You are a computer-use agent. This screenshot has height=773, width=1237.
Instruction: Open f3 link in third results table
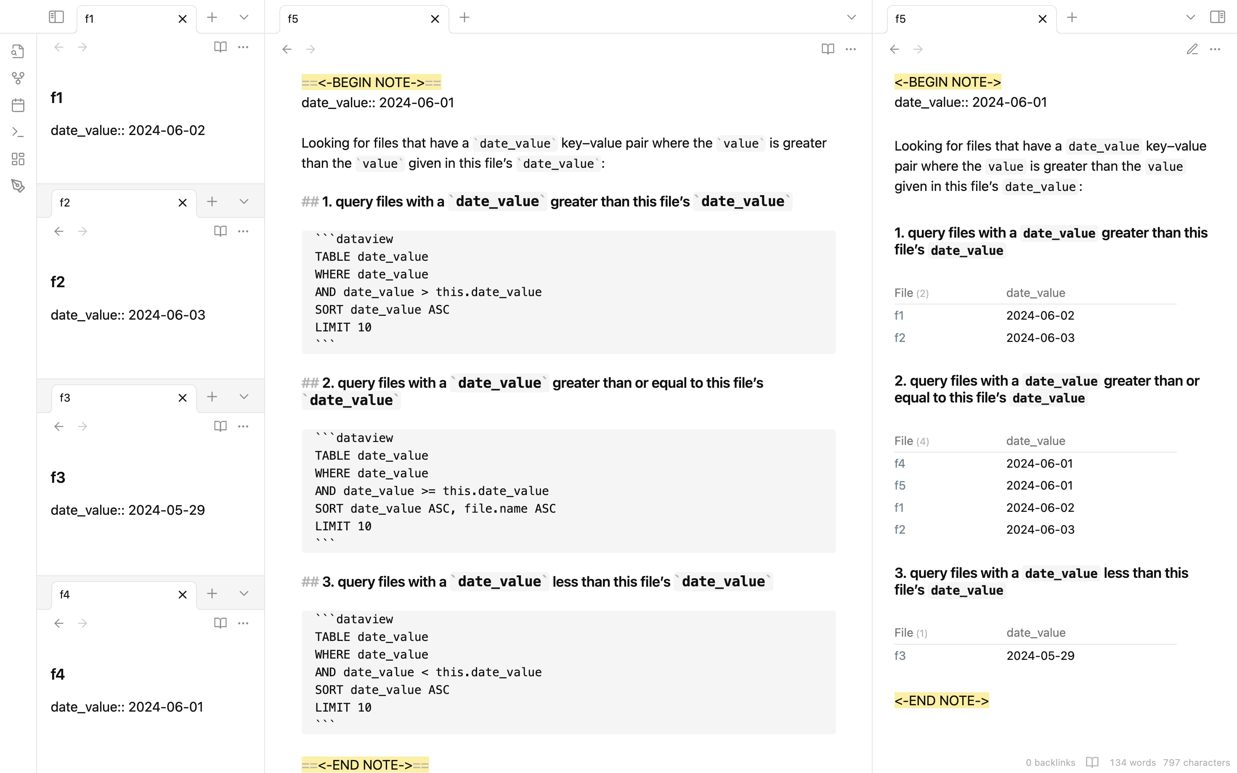pyautogui.click(x=900, y=655)
